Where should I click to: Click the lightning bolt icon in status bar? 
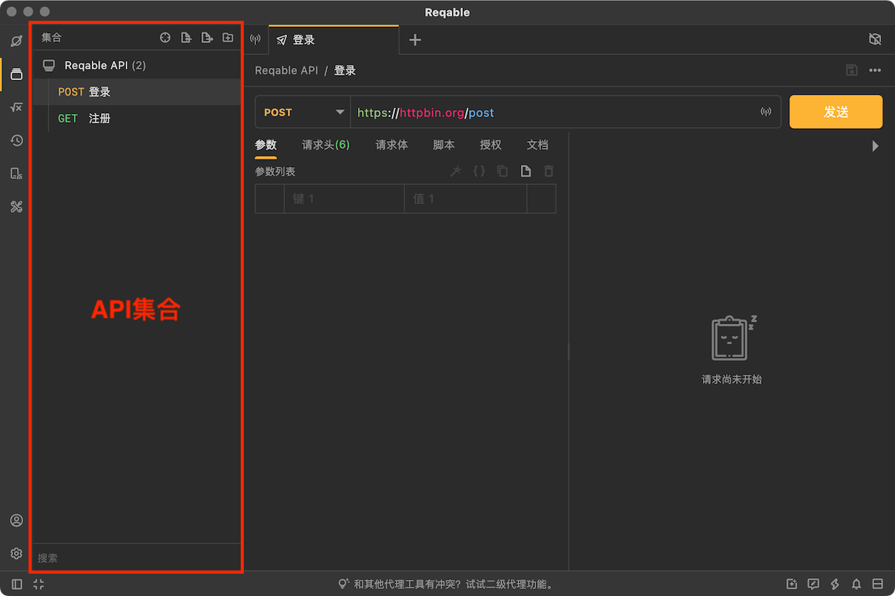(x=835, y=584)
